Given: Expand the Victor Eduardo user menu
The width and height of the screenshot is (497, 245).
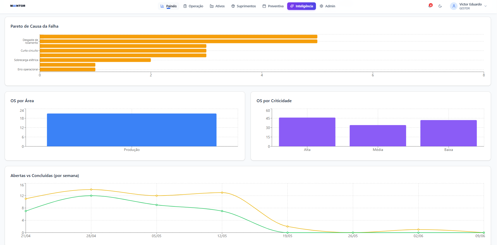Looking at the screenshot, I should pos(486,6).
